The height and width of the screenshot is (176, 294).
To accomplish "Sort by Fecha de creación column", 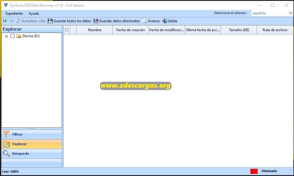I will coord(130,30).
